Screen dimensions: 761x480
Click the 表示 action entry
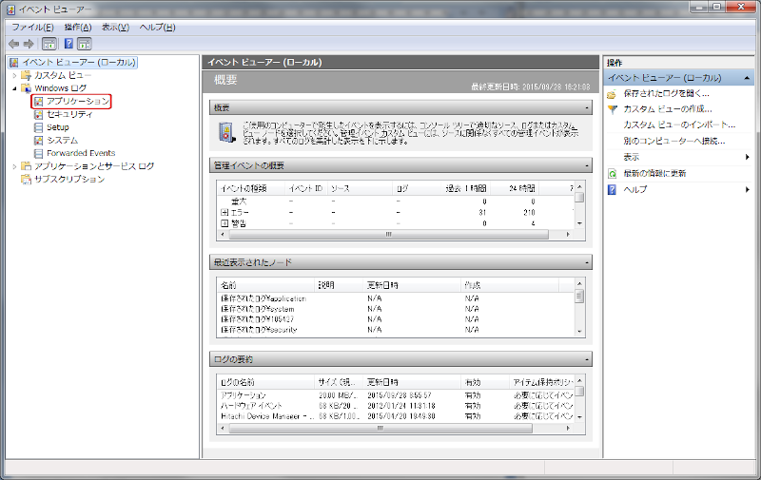click(632, 157)
